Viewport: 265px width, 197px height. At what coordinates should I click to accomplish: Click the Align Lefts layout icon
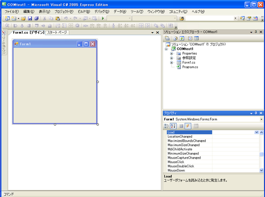point(15,26)
